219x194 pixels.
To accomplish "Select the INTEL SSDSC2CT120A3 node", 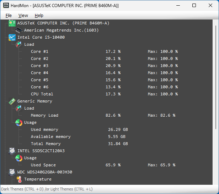I will coord(41,151).
